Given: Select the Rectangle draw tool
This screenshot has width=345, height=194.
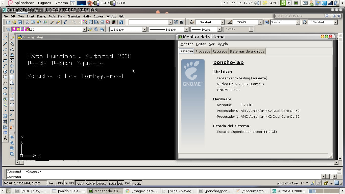Looking at the screenshot, I should point(5,60).
